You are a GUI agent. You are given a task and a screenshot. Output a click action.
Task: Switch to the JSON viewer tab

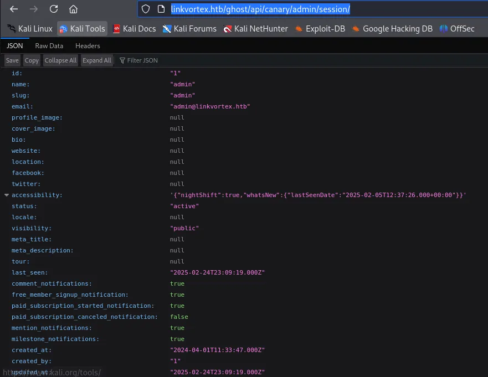tap(14, 46)
